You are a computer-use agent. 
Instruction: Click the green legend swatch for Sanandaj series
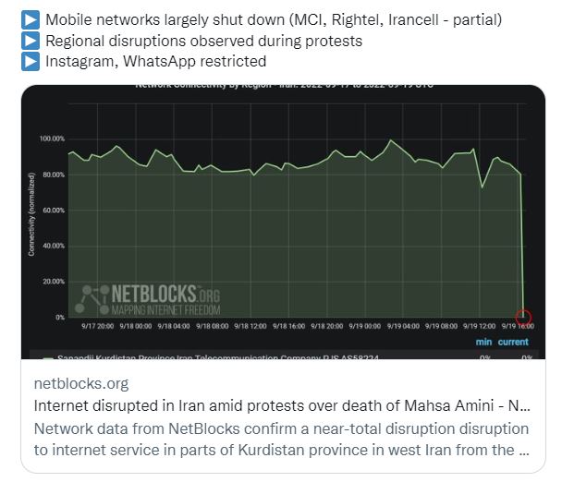pos(48,355)
